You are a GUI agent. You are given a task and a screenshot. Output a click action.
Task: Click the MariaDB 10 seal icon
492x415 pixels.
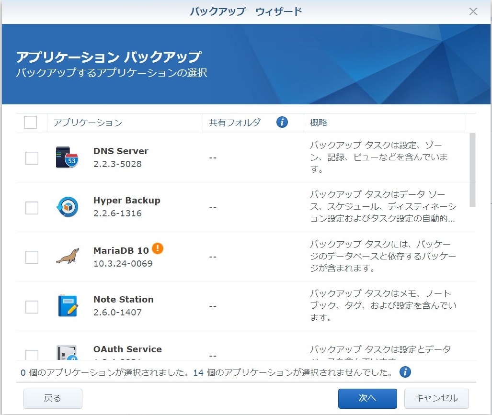tap(67, 257)
